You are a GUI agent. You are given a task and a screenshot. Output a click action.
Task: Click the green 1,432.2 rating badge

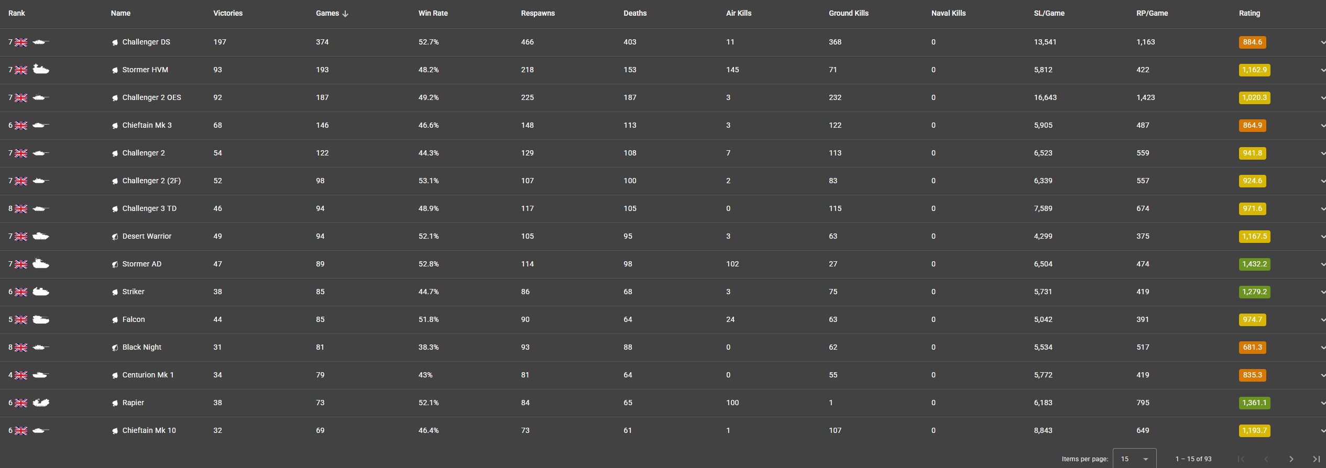(x=1254, y=264)
